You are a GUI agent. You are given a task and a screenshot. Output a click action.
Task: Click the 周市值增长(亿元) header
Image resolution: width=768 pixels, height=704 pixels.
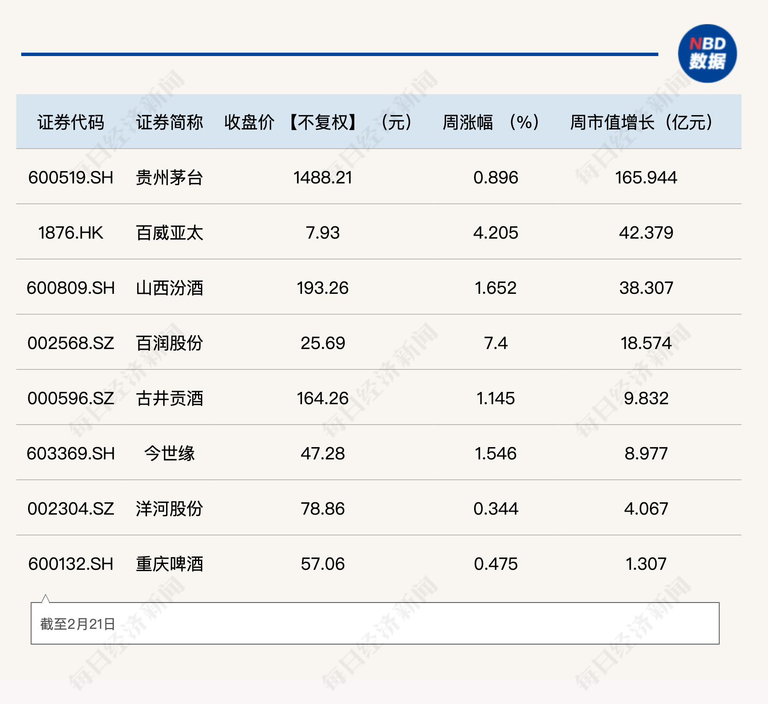[641, 122]
